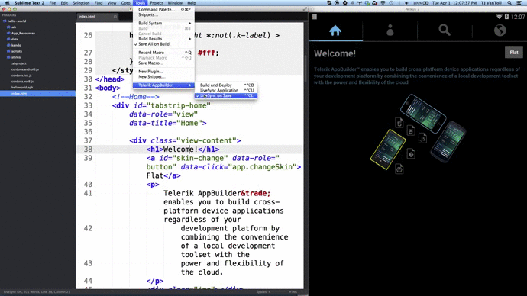Close the open Tools menu
This screenshot has height=296, width=527.
[x=141, y=3]
